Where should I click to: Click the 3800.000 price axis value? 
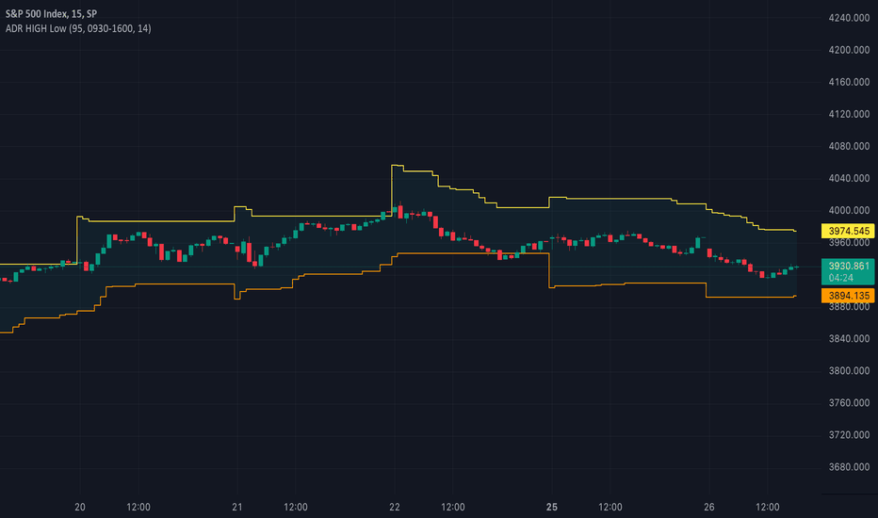(849, 371)
